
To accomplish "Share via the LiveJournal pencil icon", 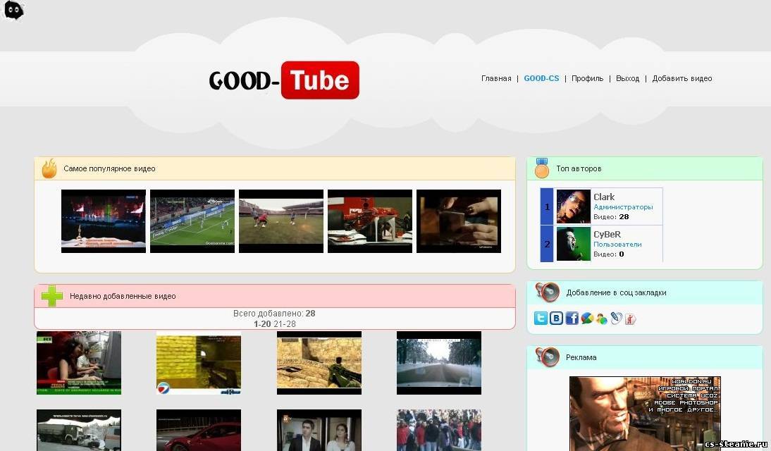I will click(x=616, y=319).
